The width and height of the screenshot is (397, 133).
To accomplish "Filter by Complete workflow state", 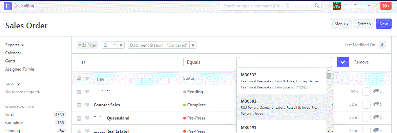I will [14, 123].
